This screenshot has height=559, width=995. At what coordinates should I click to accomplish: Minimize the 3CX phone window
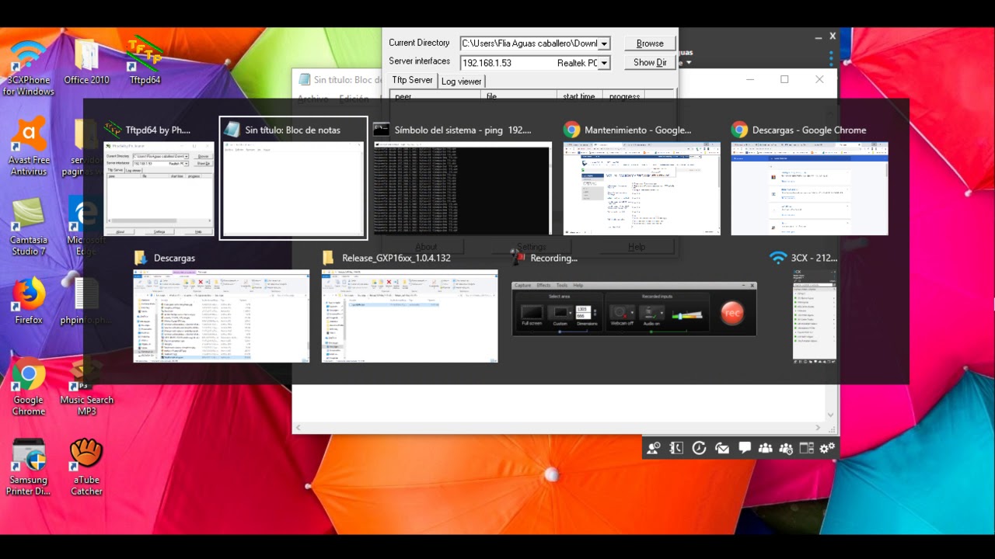coord(817,36)
